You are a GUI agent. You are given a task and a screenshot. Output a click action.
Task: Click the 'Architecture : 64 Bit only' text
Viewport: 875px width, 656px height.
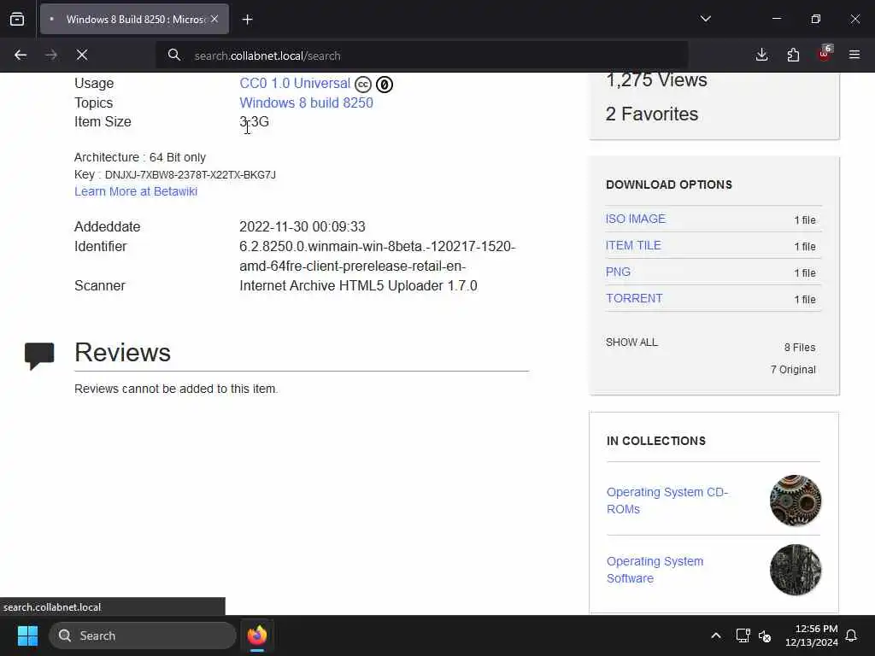pyautogui.click(x=140, y=157)
